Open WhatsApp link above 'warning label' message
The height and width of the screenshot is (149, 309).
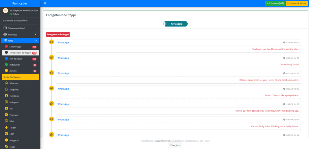click(63, 43)
